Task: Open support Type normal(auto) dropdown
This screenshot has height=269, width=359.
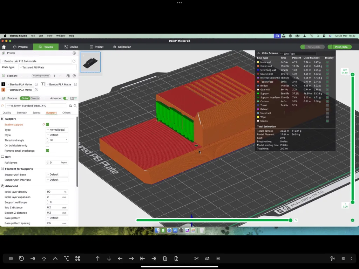Action: tap(57, 130)
